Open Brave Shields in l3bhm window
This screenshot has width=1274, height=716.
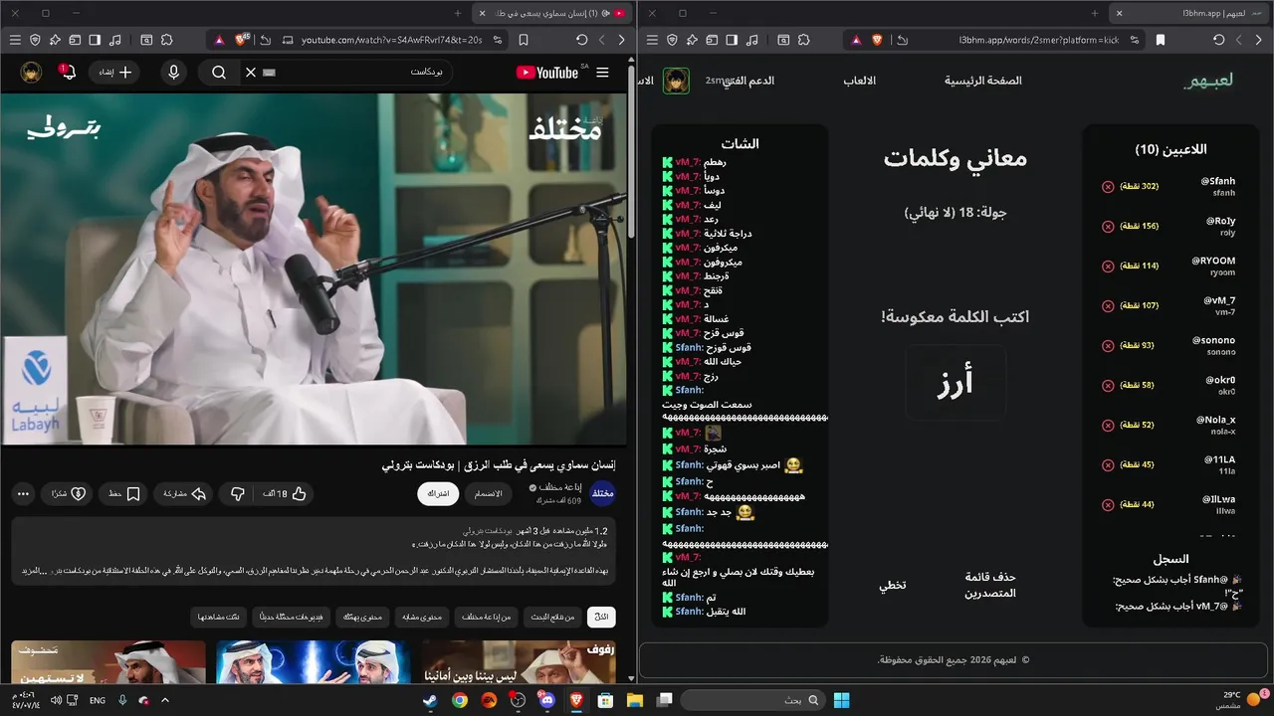click(x=878, y=40)
